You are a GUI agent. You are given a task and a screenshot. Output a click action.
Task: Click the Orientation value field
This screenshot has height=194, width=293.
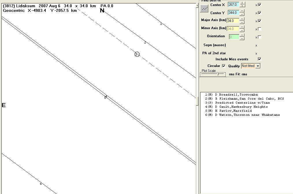point(234,37)
